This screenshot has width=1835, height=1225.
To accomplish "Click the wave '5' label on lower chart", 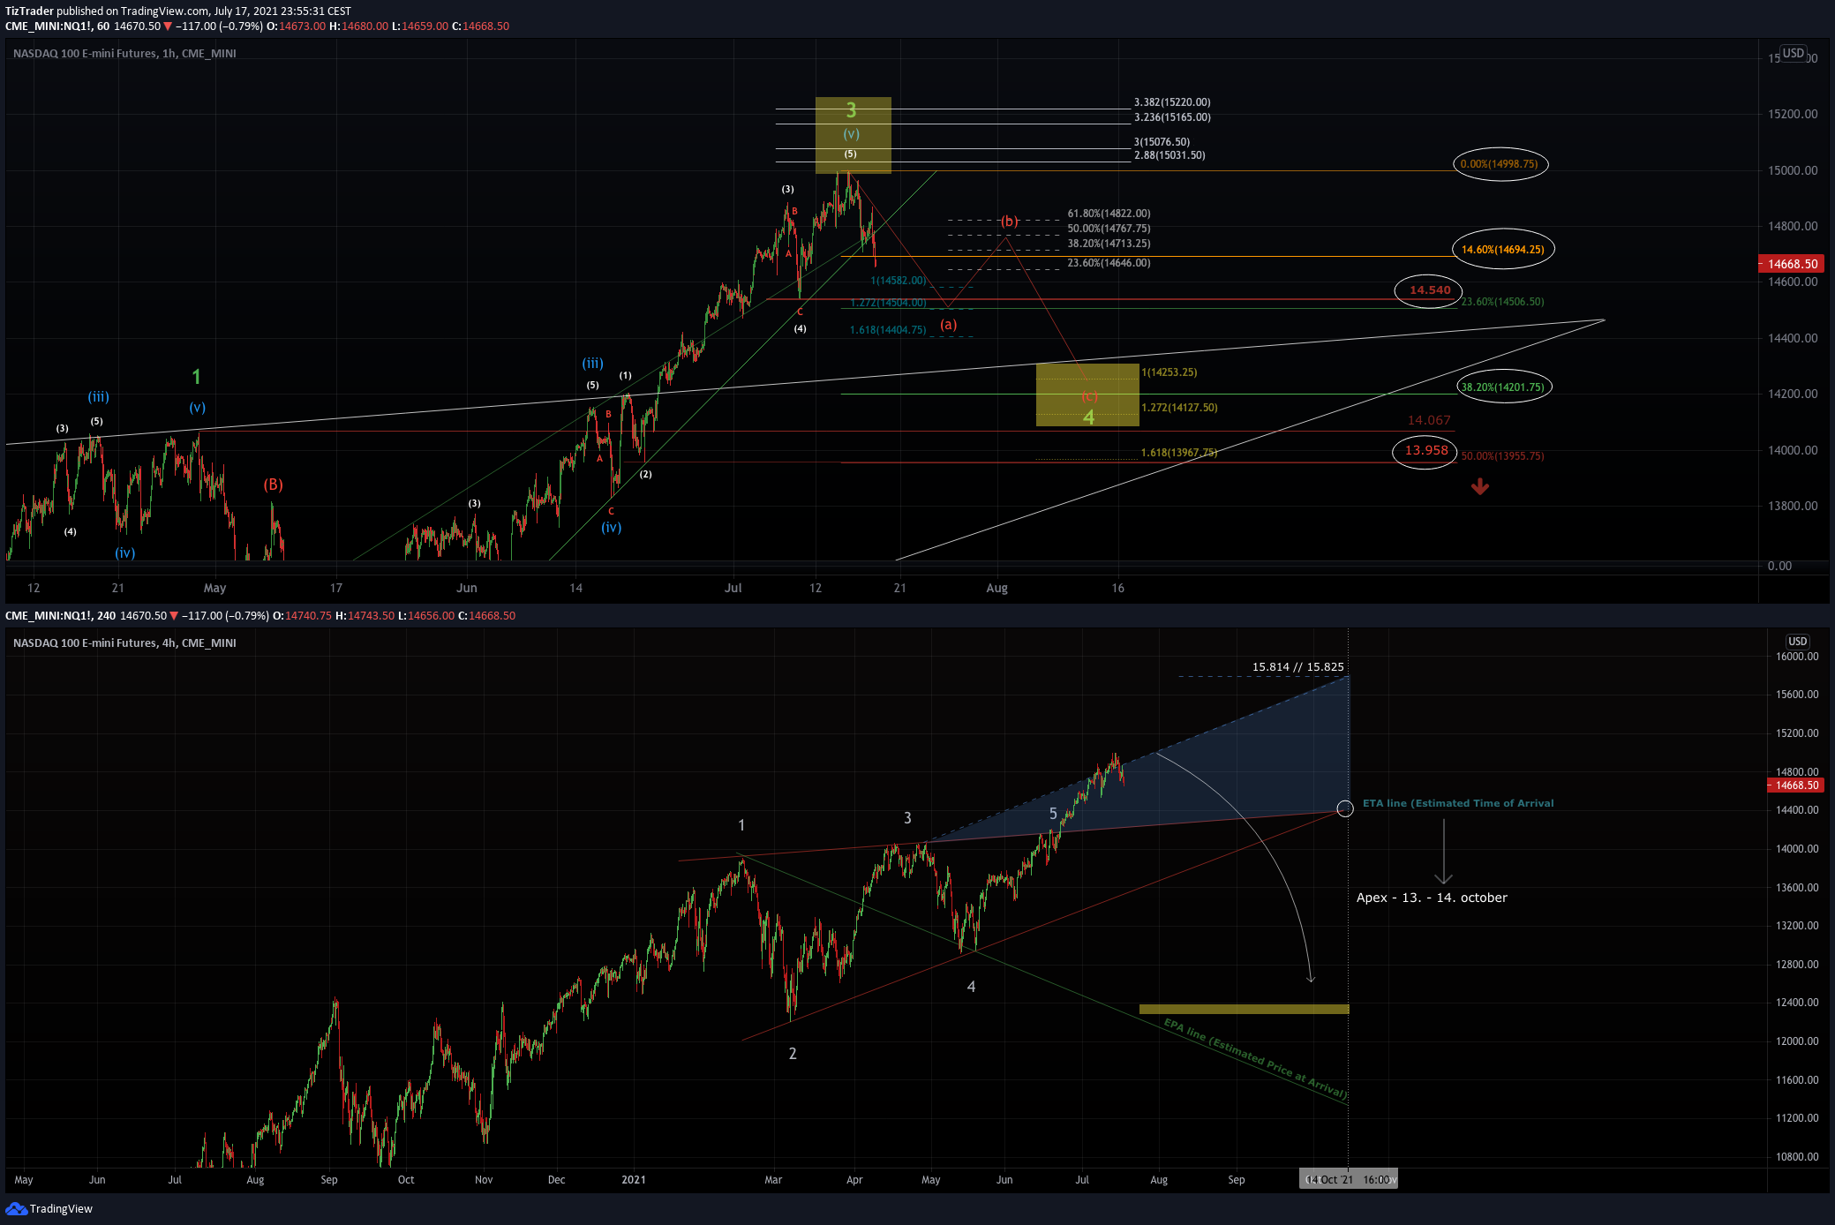I will click(1052, 814).
